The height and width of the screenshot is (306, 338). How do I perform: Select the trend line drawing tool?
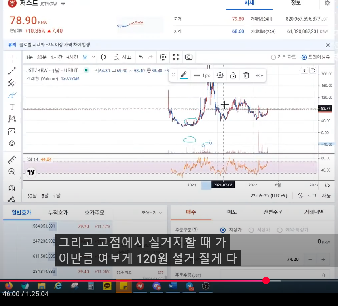12,71
